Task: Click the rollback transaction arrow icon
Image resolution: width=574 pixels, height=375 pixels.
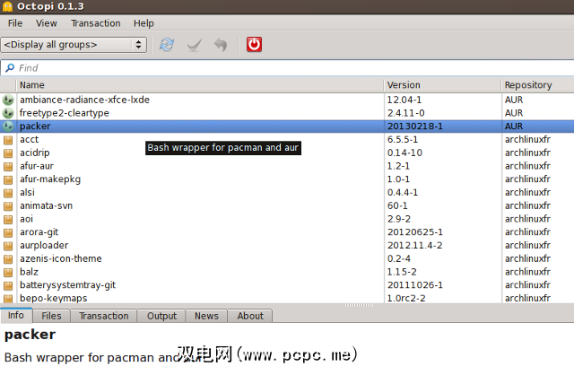Action: [221, 45]
